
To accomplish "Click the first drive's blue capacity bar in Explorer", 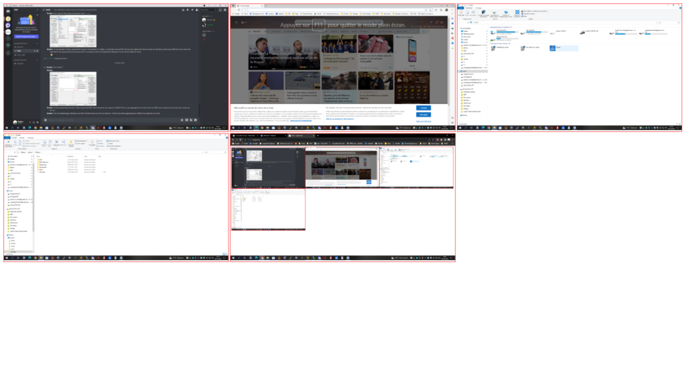I will coord(506,34).
